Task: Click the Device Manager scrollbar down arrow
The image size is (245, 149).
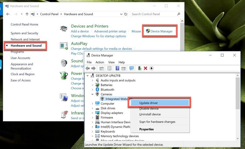Action: click(238, 138)
